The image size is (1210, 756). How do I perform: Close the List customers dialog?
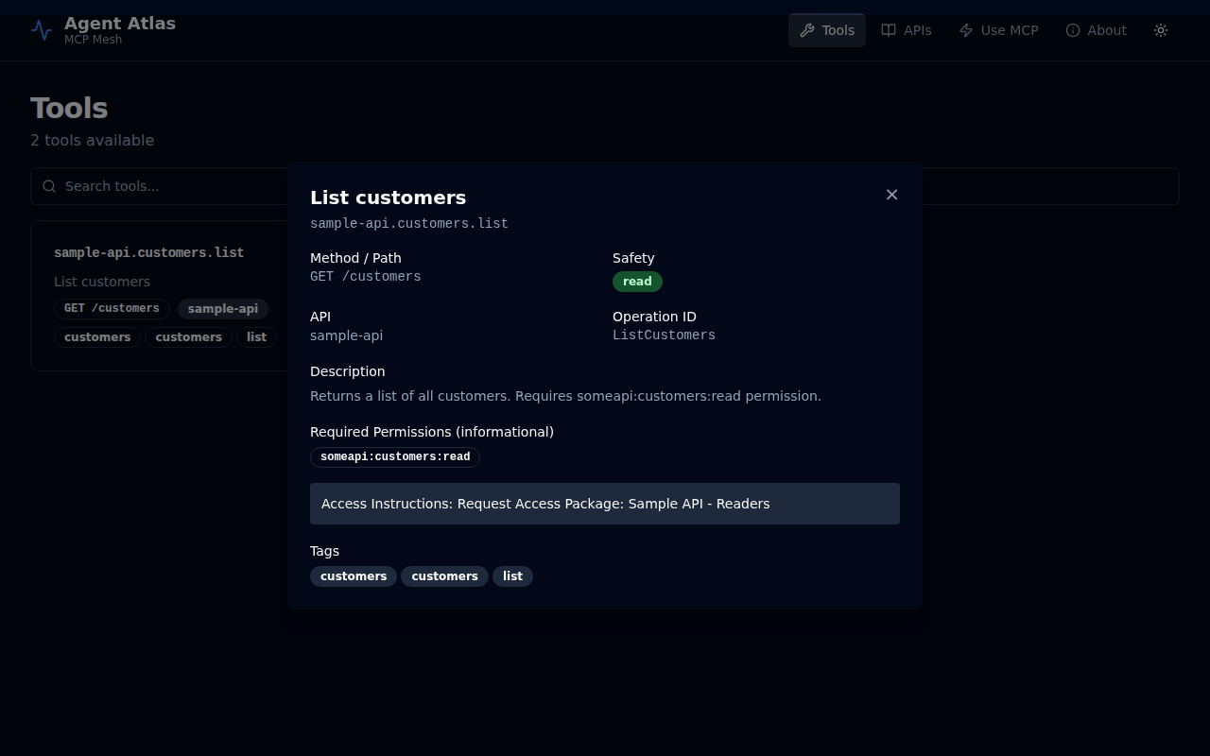point(891,195)
